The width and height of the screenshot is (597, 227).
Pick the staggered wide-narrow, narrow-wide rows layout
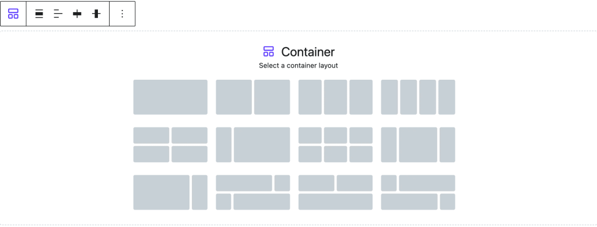tap(253, 193)
